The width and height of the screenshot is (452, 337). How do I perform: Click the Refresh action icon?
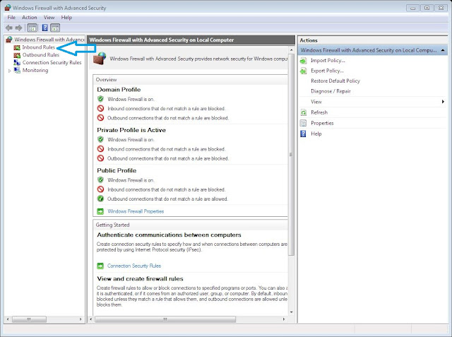[303, 112]
